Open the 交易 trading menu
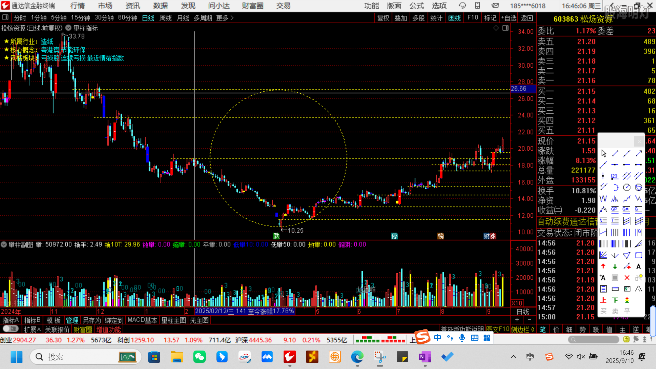This screenshot has width=656, height=369. 283,6
